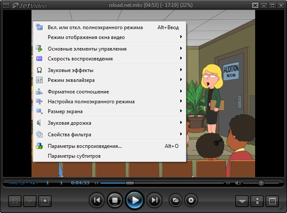287x213 pixels.
Task: Click the JetVideo logo in title bar
Action: [x=29, y=6]
